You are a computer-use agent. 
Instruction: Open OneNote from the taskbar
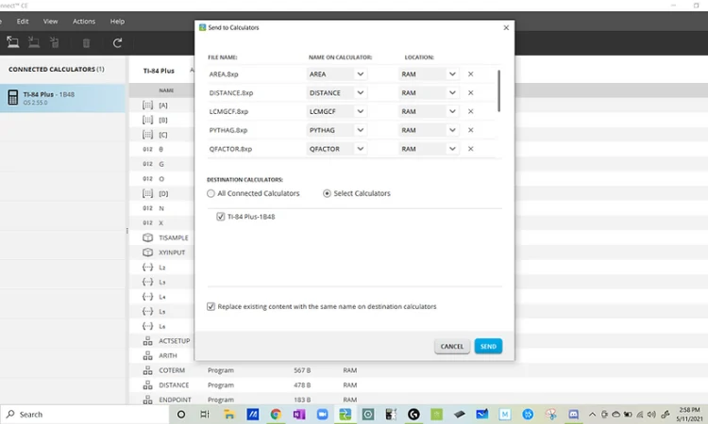pos(299,414)
